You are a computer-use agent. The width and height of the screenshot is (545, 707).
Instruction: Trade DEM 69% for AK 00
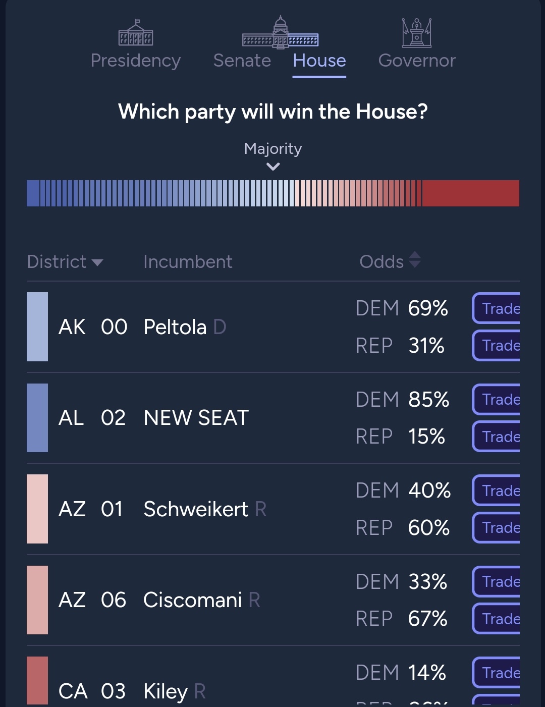tap(496, 308)
